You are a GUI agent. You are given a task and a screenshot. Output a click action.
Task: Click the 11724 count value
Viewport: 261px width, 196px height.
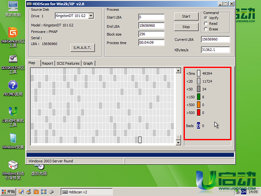(207, 81)
